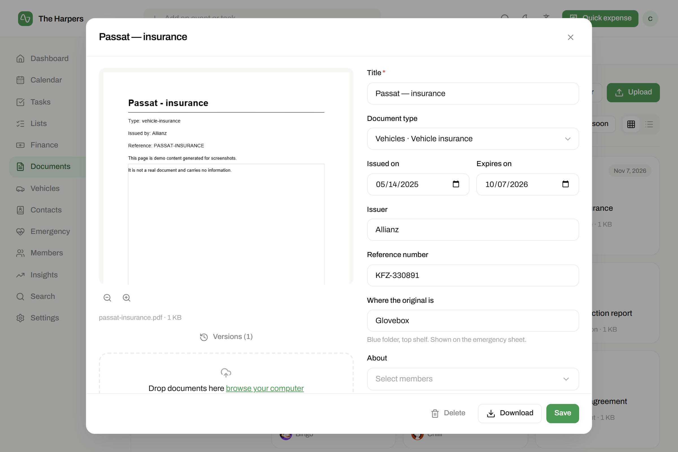The image size is (678, 452).
Task: Click the Upload button behind dialog
Action: (x=633, y=93)
